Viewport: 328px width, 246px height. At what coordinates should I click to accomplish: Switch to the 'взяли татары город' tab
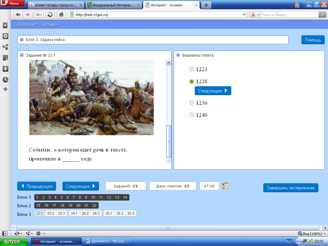(56, 5)
